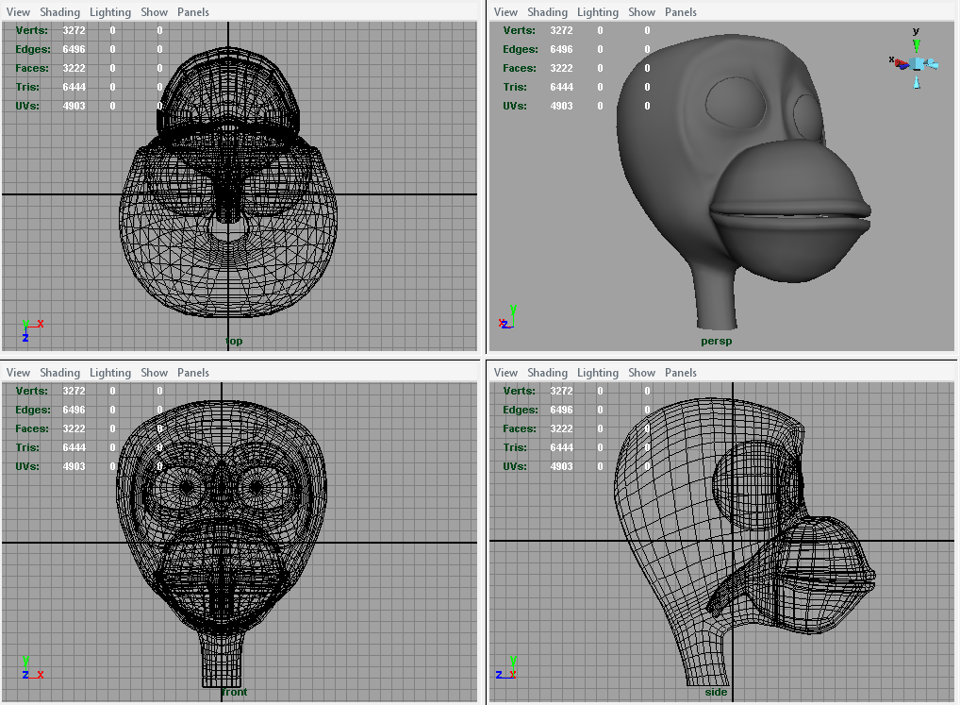
Task: Click the 'Verts:' label in the top viewport
Action: (x=32, y=30)
